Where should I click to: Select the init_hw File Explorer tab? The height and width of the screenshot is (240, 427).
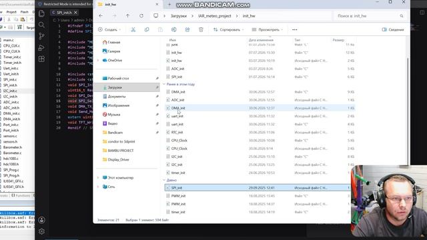pyautogui.click(x=128, y=5)
